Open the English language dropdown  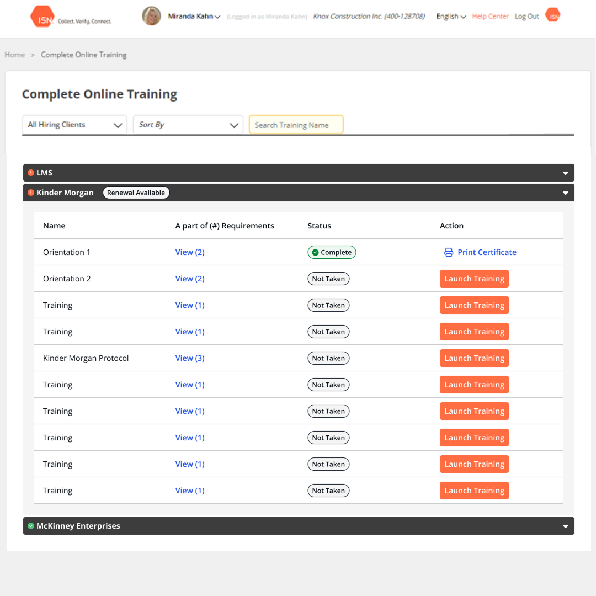coord(451,17)
